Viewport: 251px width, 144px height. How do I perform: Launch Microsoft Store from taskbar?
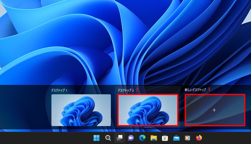click(x=165, y=138)
